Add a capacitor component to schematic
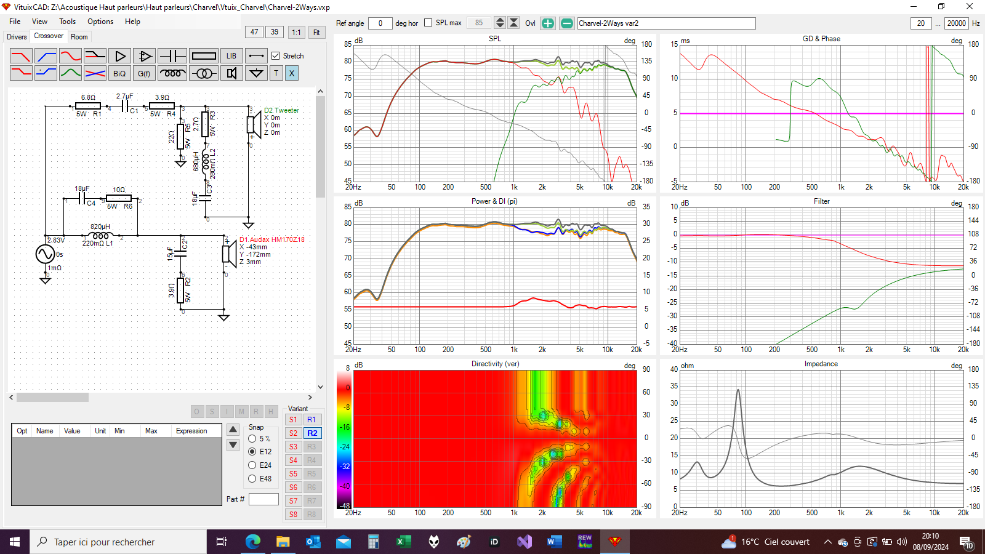This screenshot has width=985, height=554. [x=172, y=56]
